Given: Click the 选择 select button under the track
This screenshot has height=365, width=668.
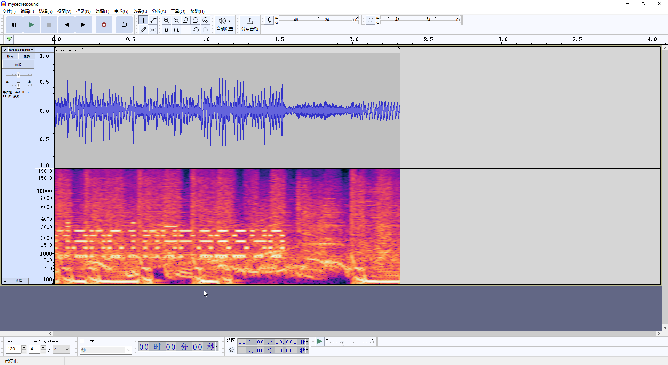Looking at the screenshot, I should coord(18,281).
